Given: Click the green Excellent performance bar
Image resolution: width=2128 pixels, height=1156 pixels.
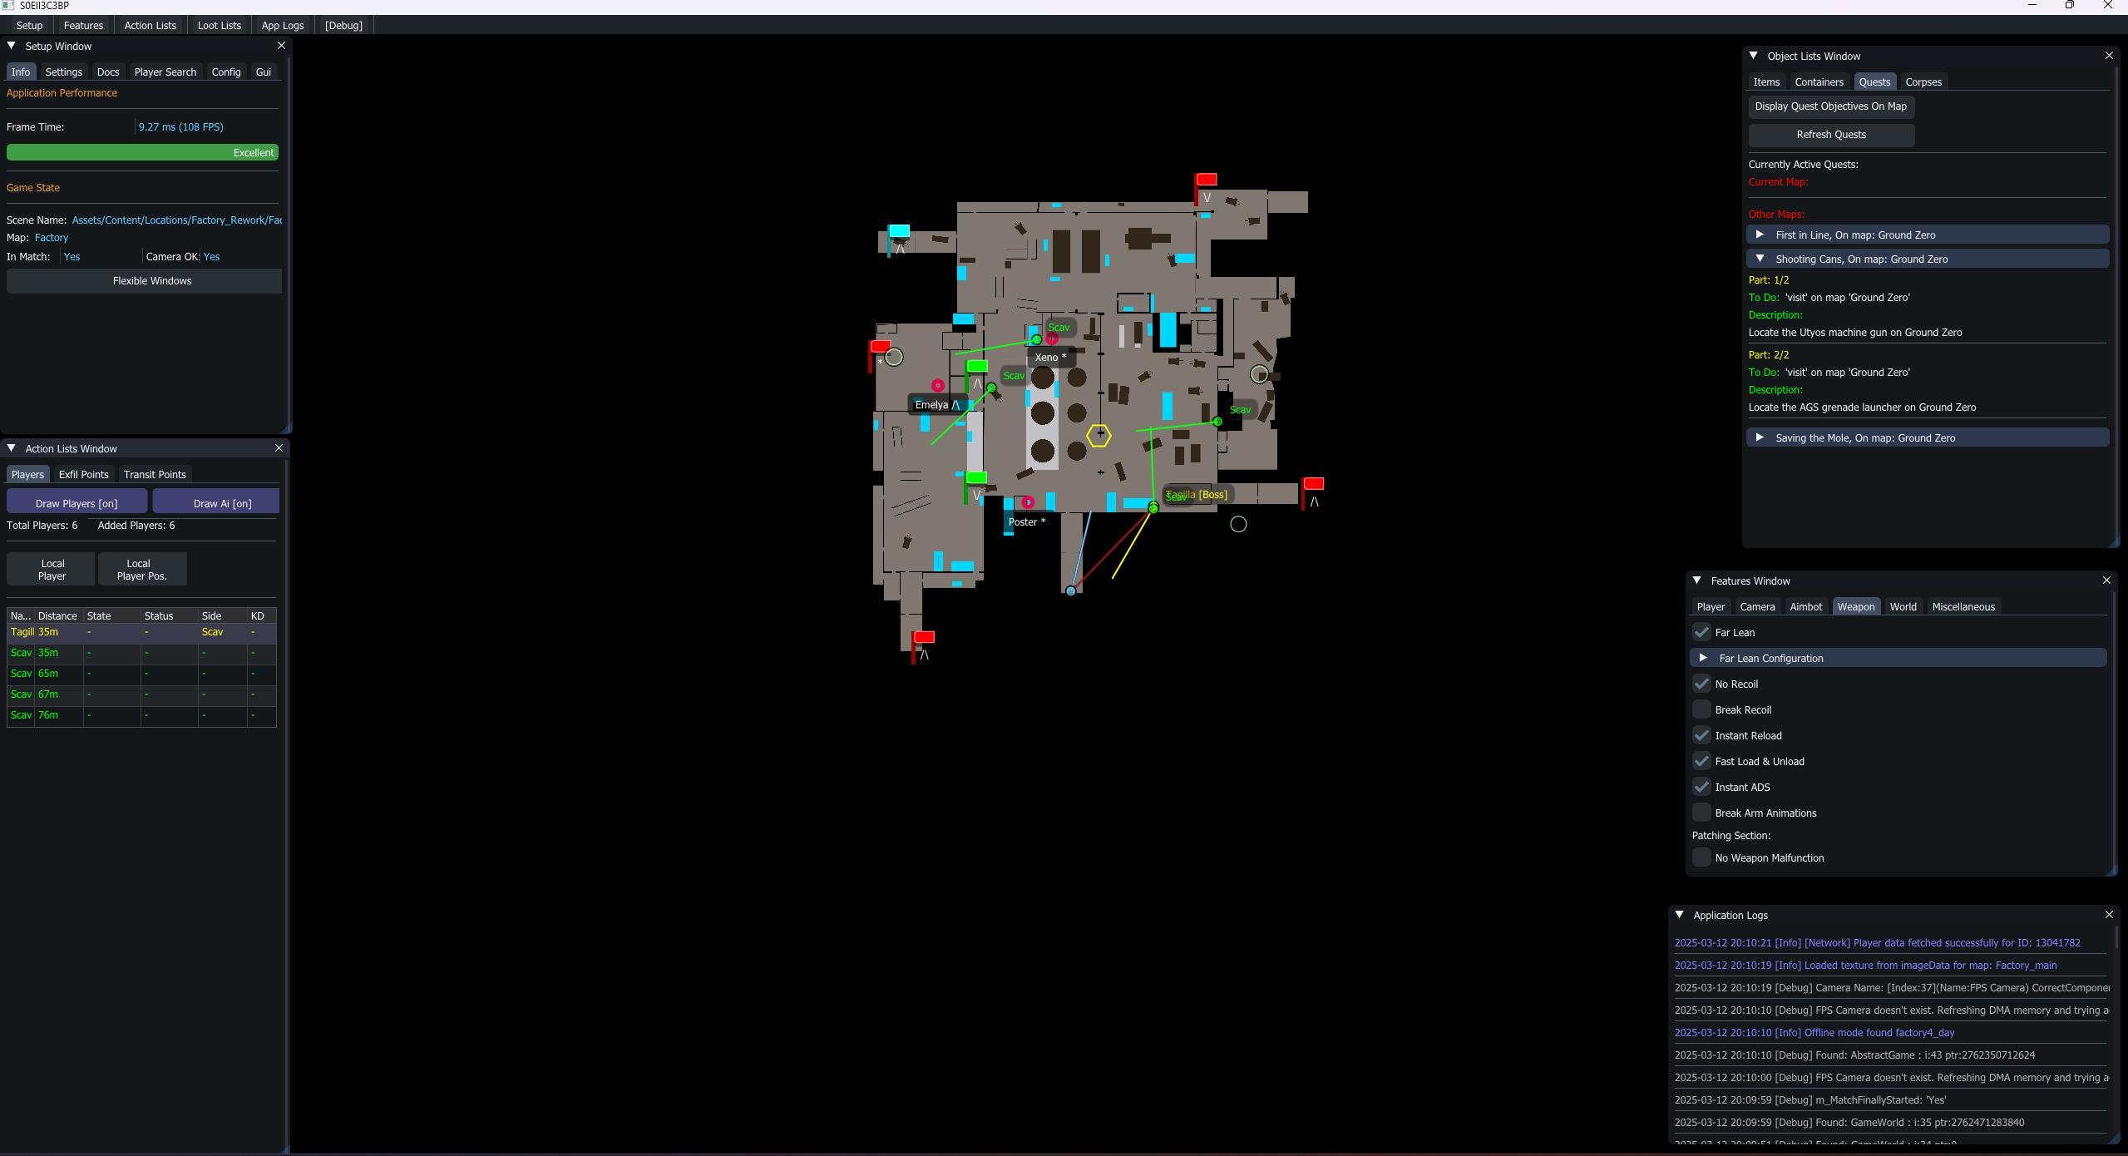Looking at the screenshot, I should (142, 152).
